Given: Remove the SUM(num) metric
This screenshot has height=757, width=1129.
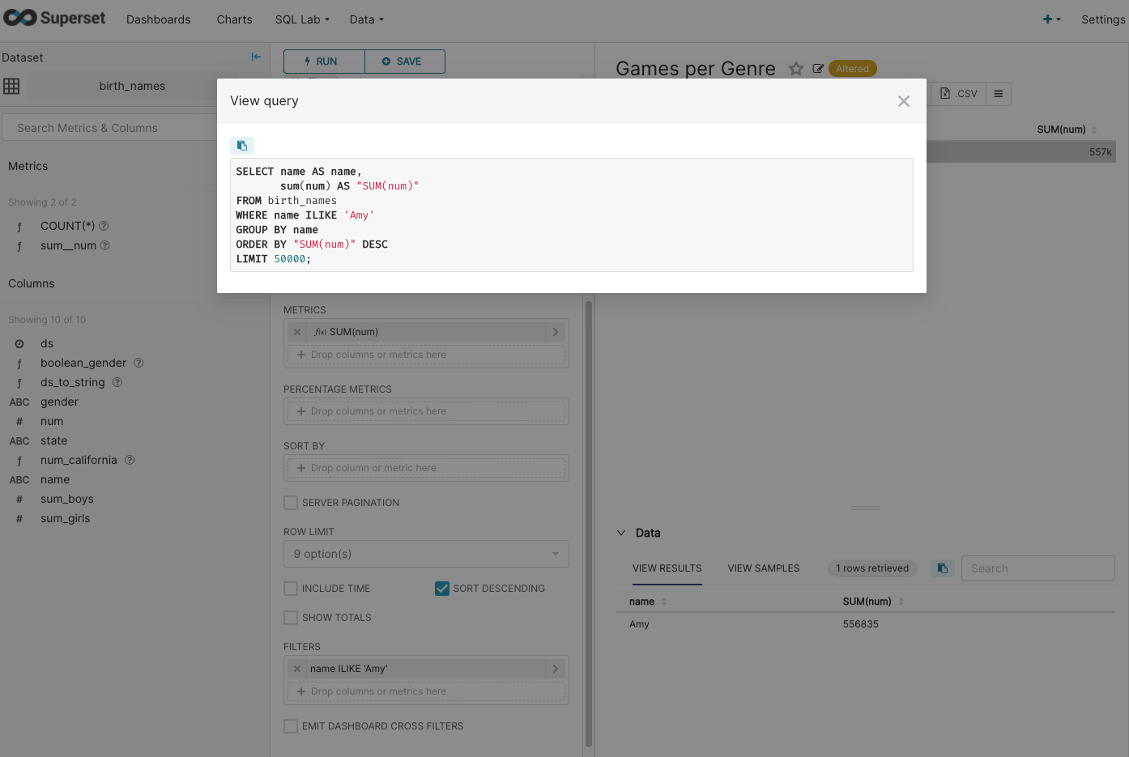Looking at the screenshot, I should pos(297,332).
